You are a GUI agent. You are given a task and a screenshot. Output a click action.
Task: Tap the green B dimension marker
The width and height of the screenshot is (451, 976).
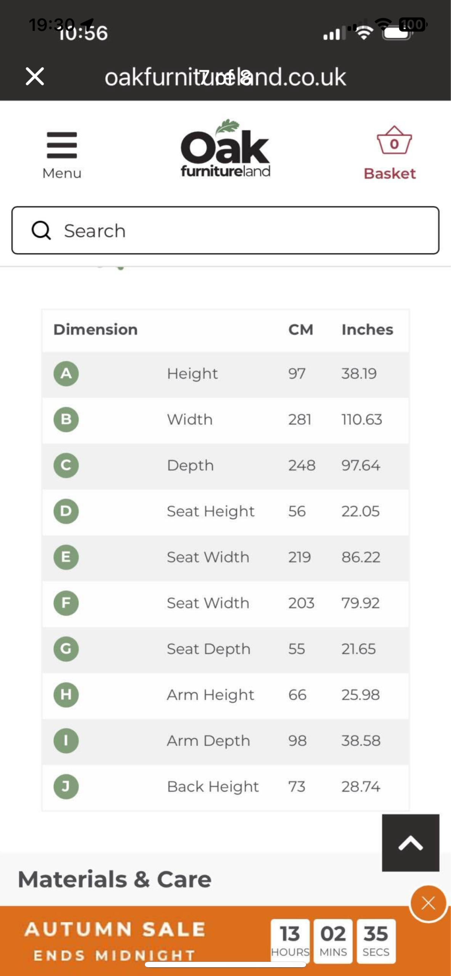click(x=66, y=419)
